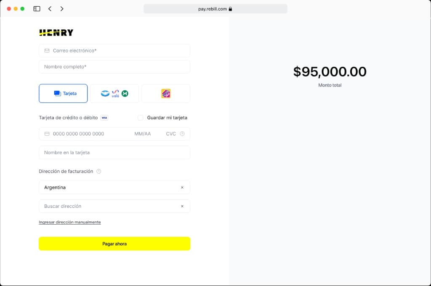
Task: Click the pay.rebill.com address bar
Action: [215, 9]
